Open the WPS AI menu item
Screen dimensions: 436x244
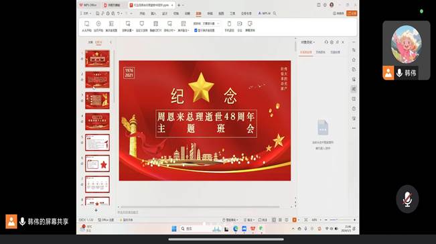coord(265,13)
